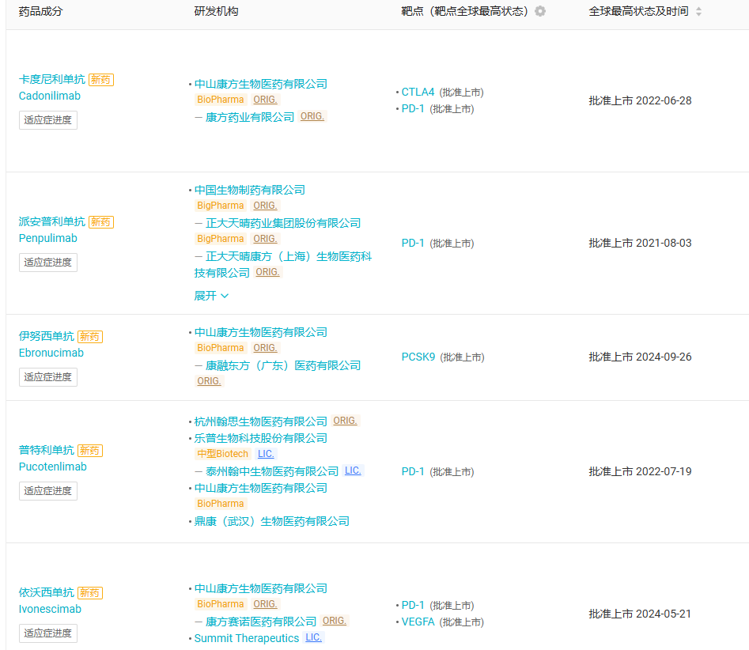Click LIC. tag beside 泰州翰中生物医药有限公司
Screen dimensions: 749x650
(353, 470)
